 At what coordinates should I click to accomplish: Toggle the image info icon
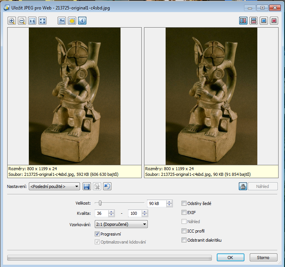pyautogui.click(x=82, y=21)
